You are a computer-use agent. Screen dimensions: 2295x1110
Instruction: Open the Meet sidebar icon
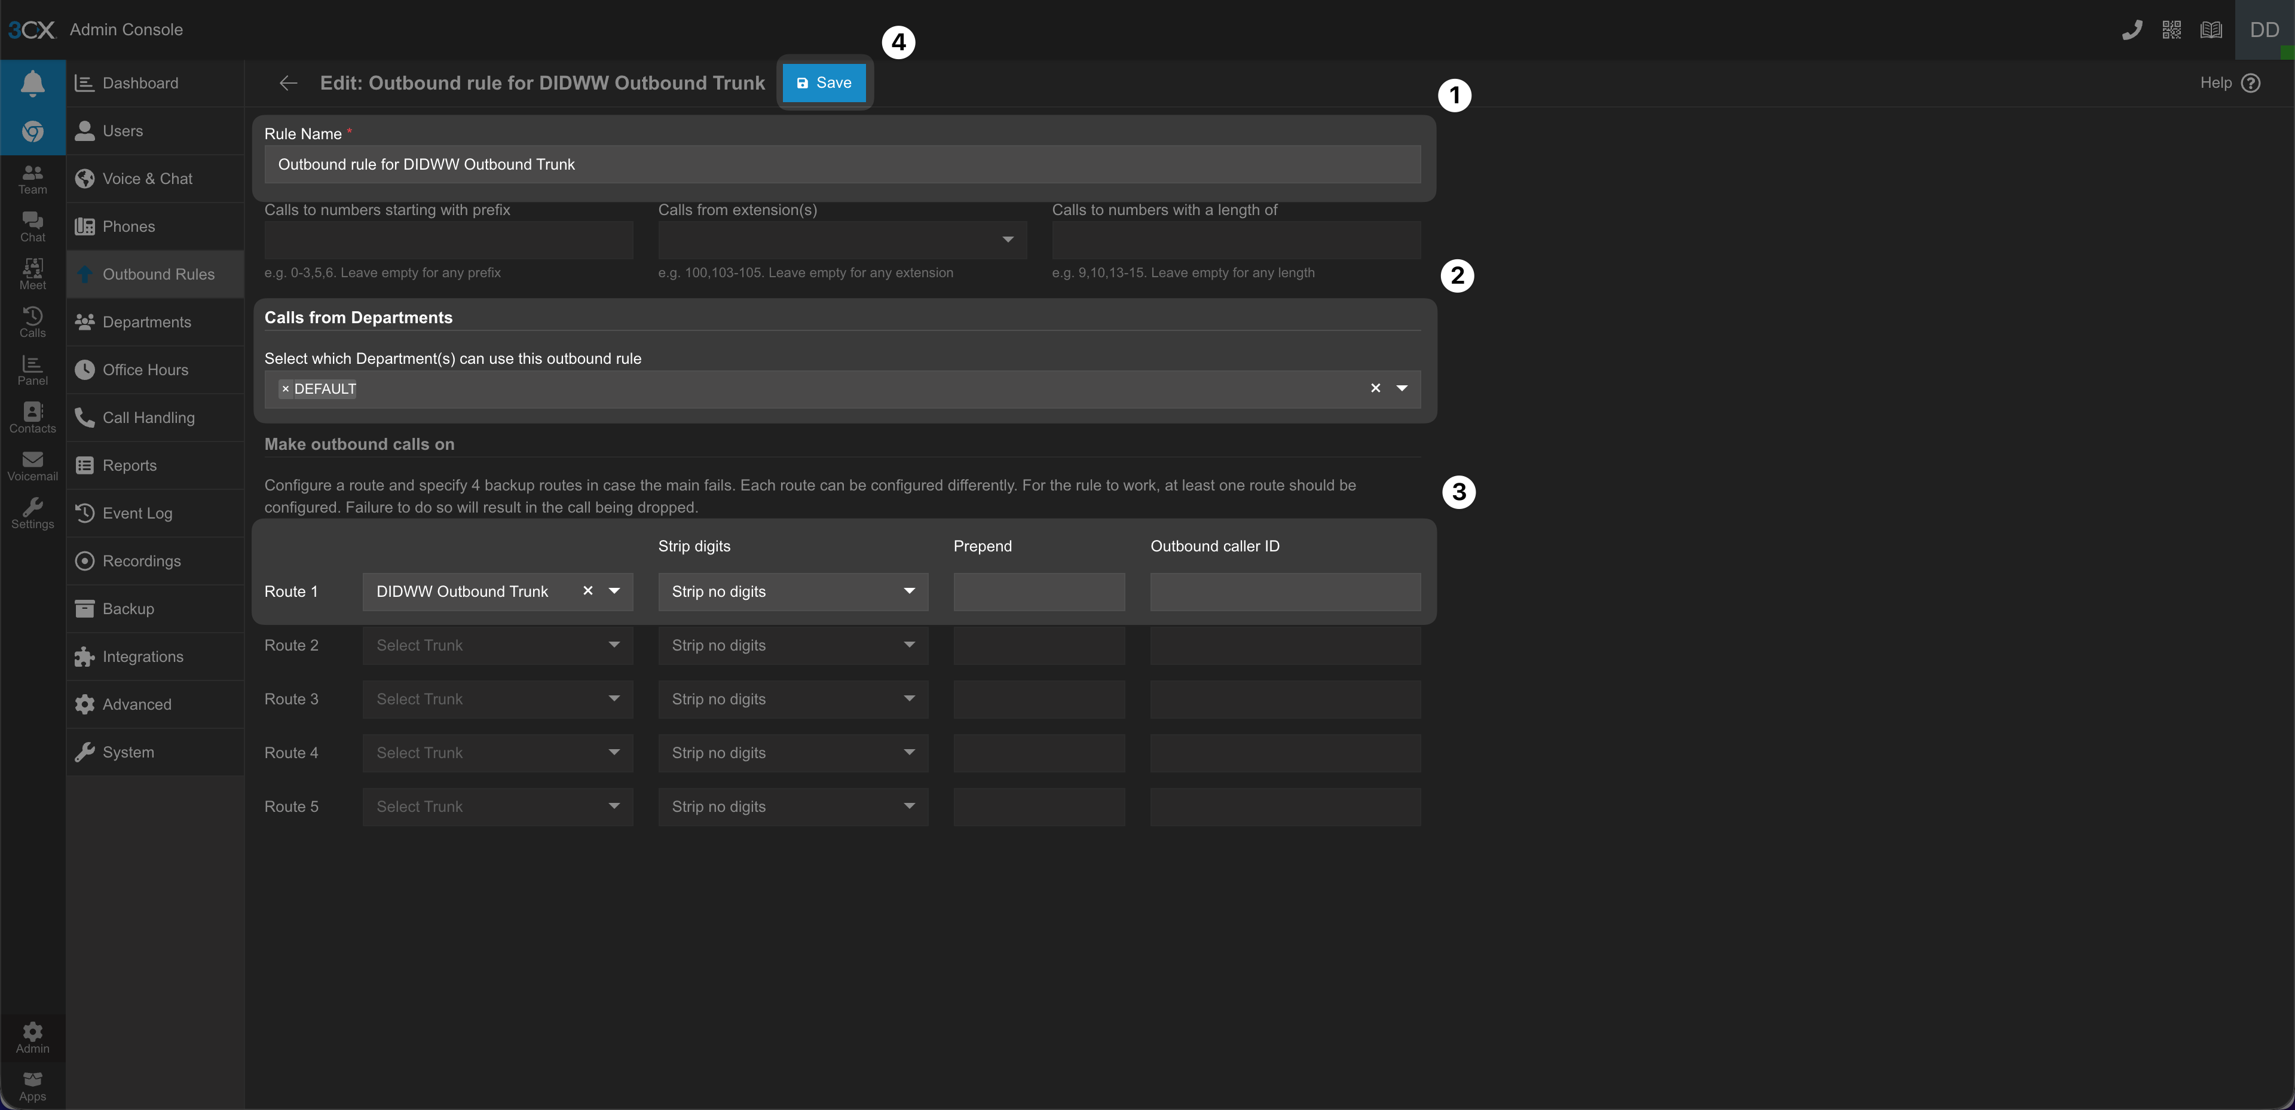tap(32, 274)
